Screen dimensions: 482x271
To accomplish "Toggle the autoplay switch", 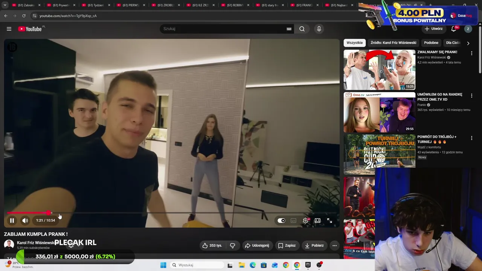I will tap(281, 221).
